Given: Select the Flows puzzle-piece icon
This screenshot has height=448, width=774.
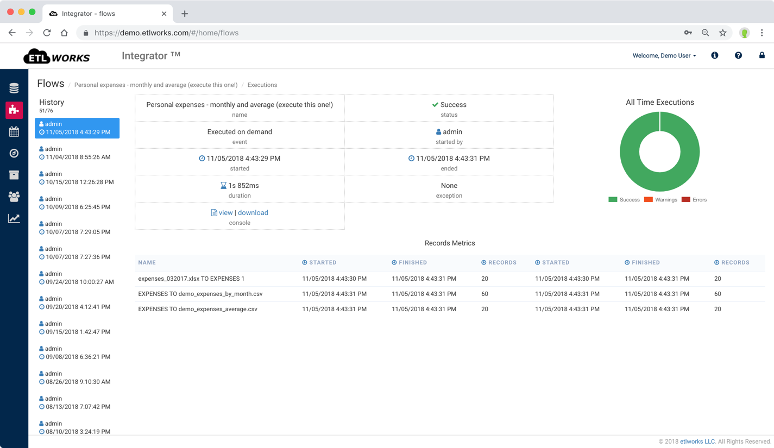Looking at the screenshot, I should point(14,110).
